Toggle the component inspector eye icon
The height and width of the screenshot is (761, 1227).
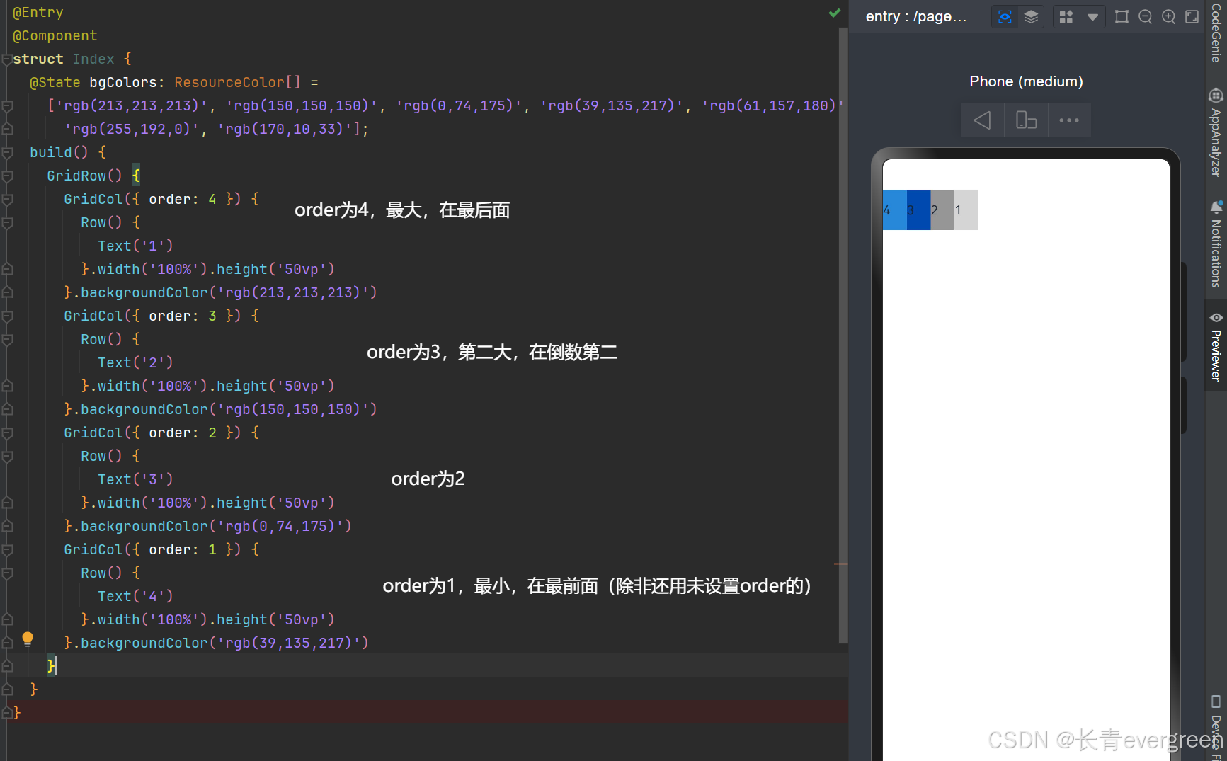pos(1005,16)
